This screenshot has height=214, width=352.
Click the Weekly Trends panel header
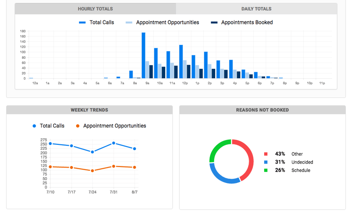(89, 110)
